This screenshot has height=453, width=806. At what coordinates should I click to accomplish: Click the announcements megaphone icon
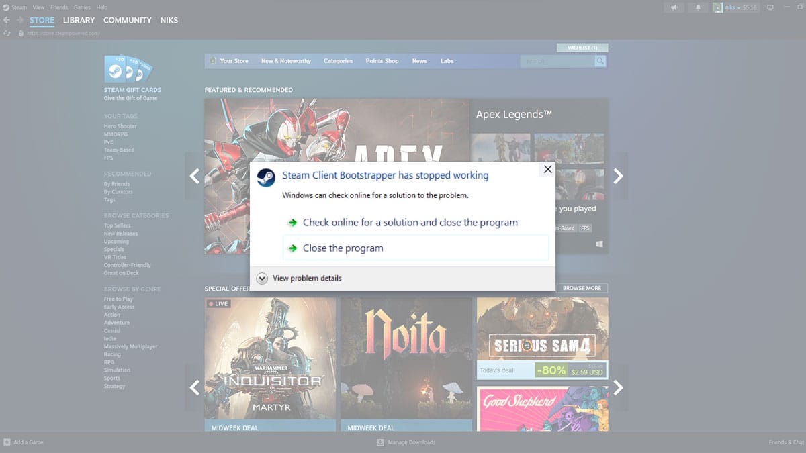pos(674,7)
